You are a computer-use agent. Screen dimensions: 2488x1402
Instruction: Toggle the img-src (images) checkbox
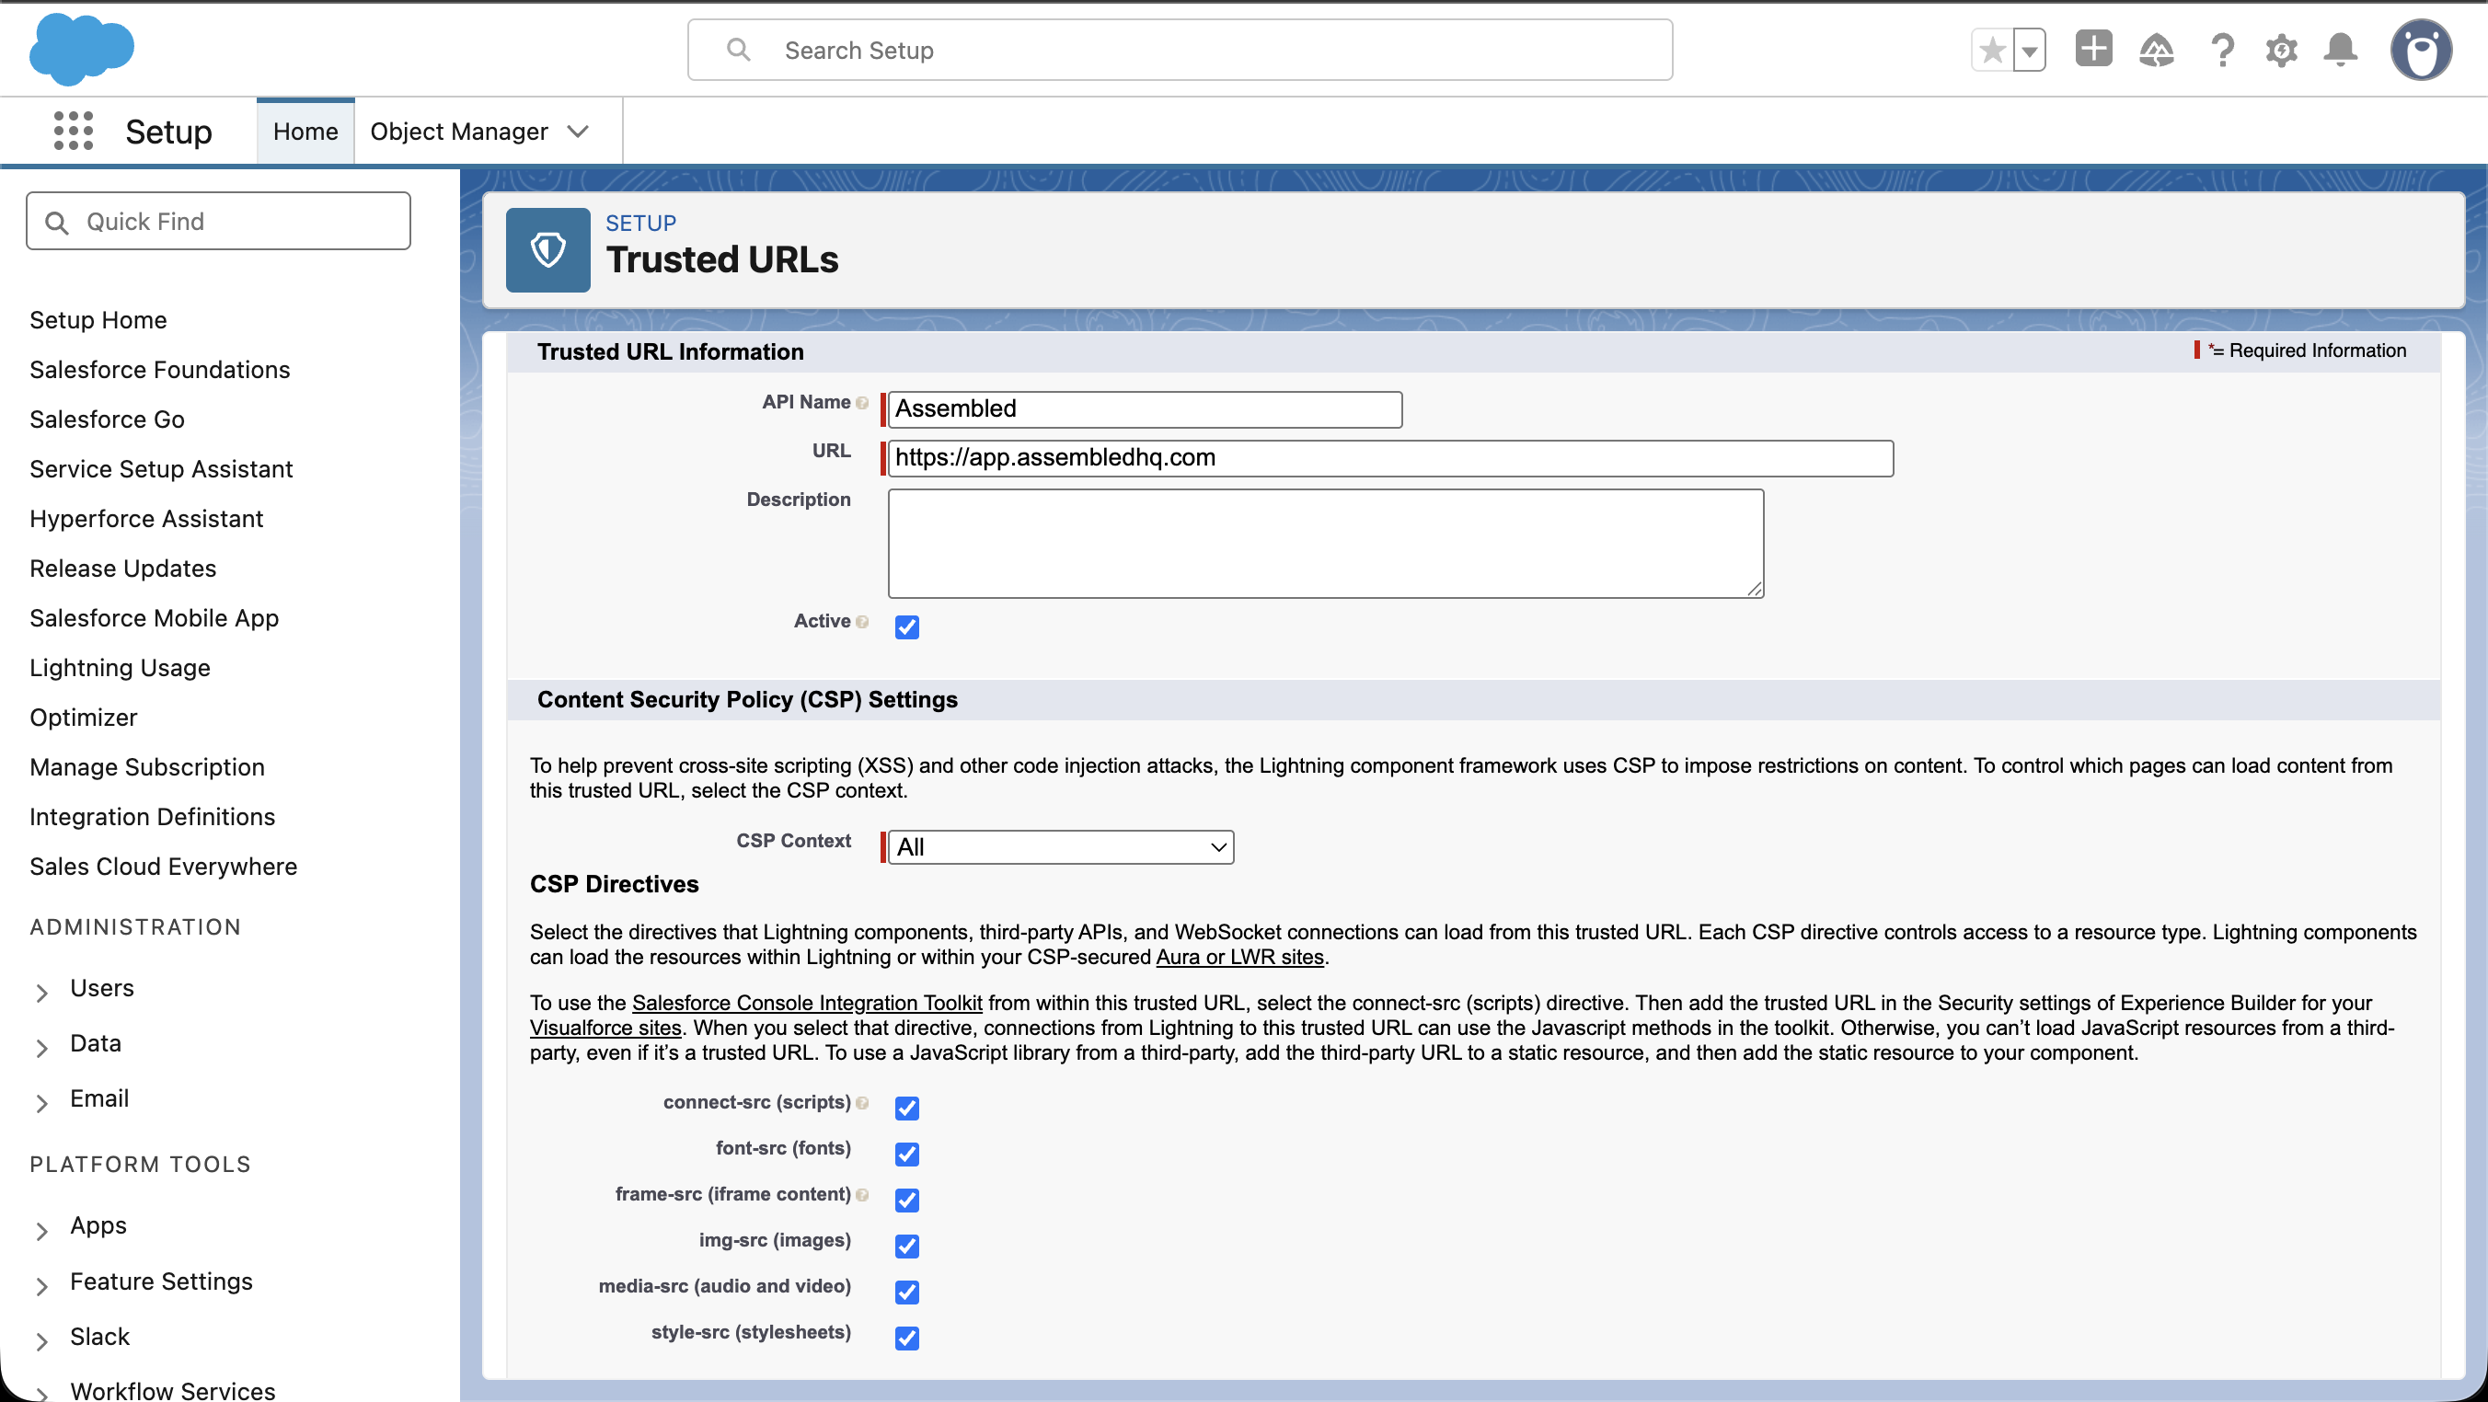pyautogui.click(x=907, y=1246)
